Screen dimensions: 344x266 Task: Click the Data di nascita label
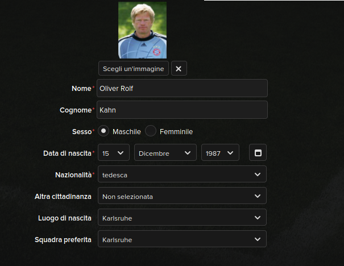(x=67, y=153)
